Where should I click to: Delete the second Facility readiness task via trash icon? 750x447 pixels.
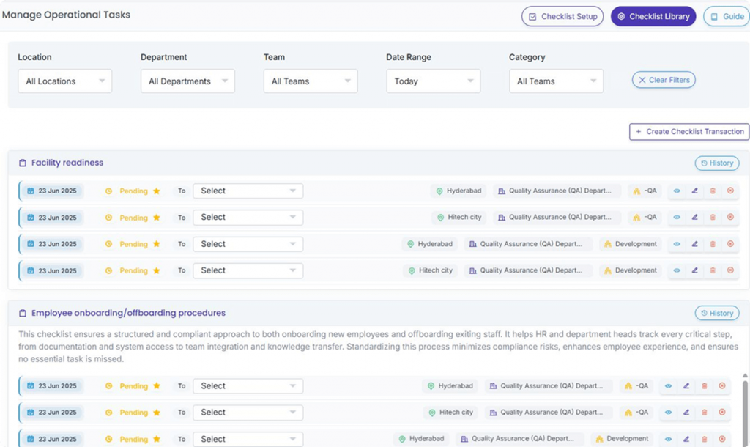pyautogui.click(x=713, y=217)
